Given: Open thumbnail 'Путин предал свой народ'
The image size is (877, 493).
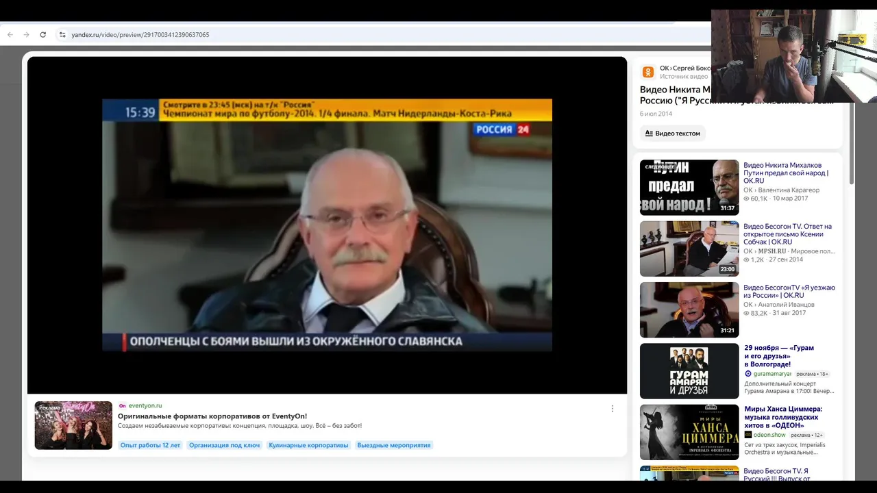Looking at the screenshot, I should [689, 188].
